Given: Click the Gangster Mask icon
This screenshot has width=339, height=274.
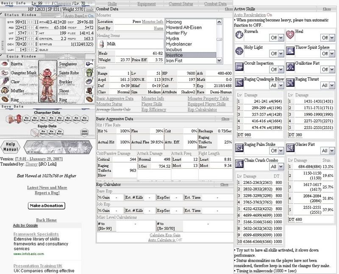Looking at the screenshot, I should 5,73.
